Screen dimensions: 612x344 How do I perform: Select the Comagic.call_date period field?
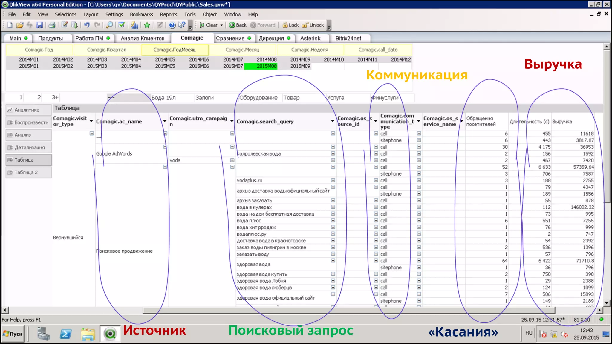coord(378,50)
